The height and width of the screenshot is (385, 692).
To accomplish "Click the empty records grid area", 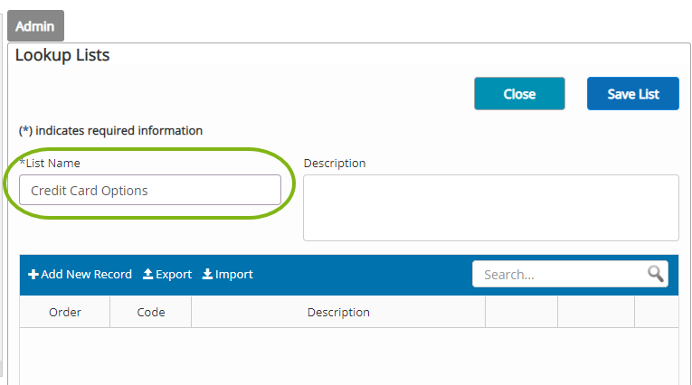I will (349, 356).
